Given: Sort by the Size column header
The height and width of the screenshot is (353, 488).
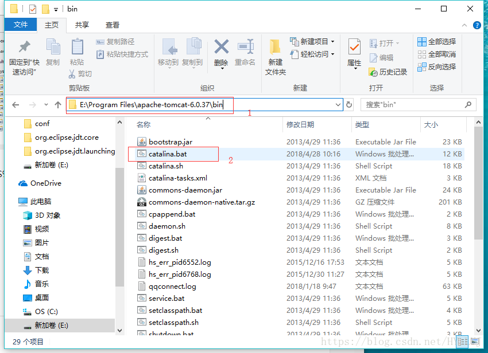Looking at the screenshot, I should click(x=431, y=124).
